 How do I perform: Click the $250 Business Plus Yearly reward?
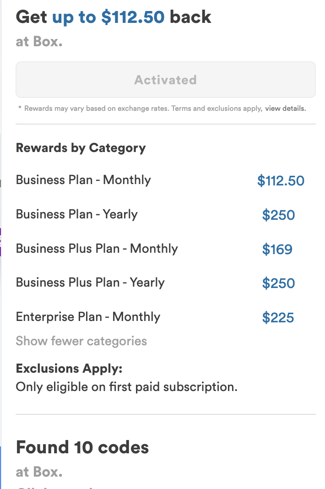pyautogui.click(x=278, y=283)
